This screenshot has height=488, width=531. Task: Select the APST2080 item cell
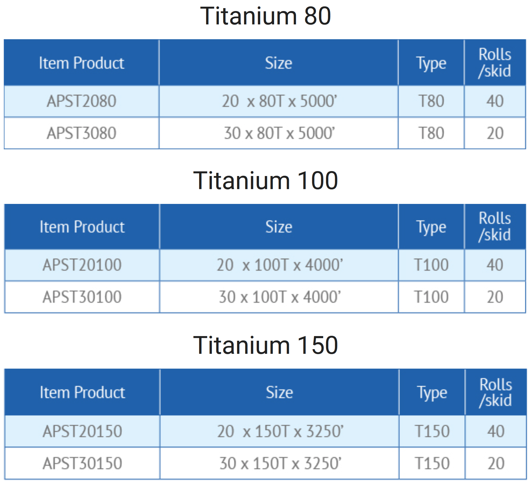(82, 101)
